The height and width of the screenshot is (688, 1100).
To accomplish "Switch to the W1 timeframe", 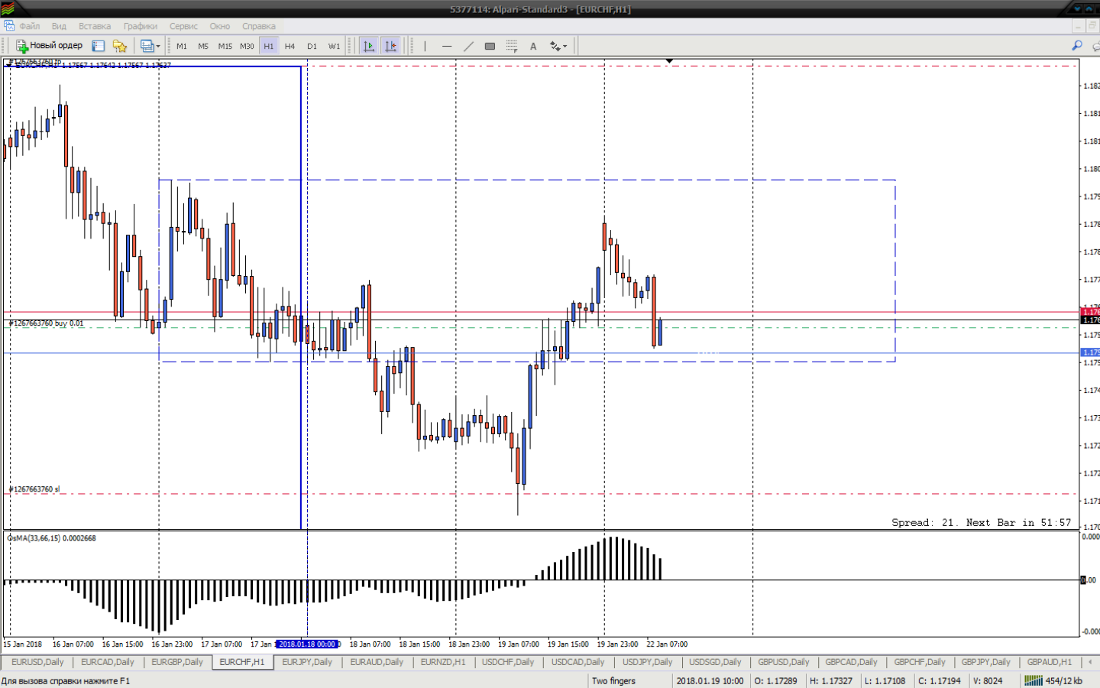I will 334,46.
